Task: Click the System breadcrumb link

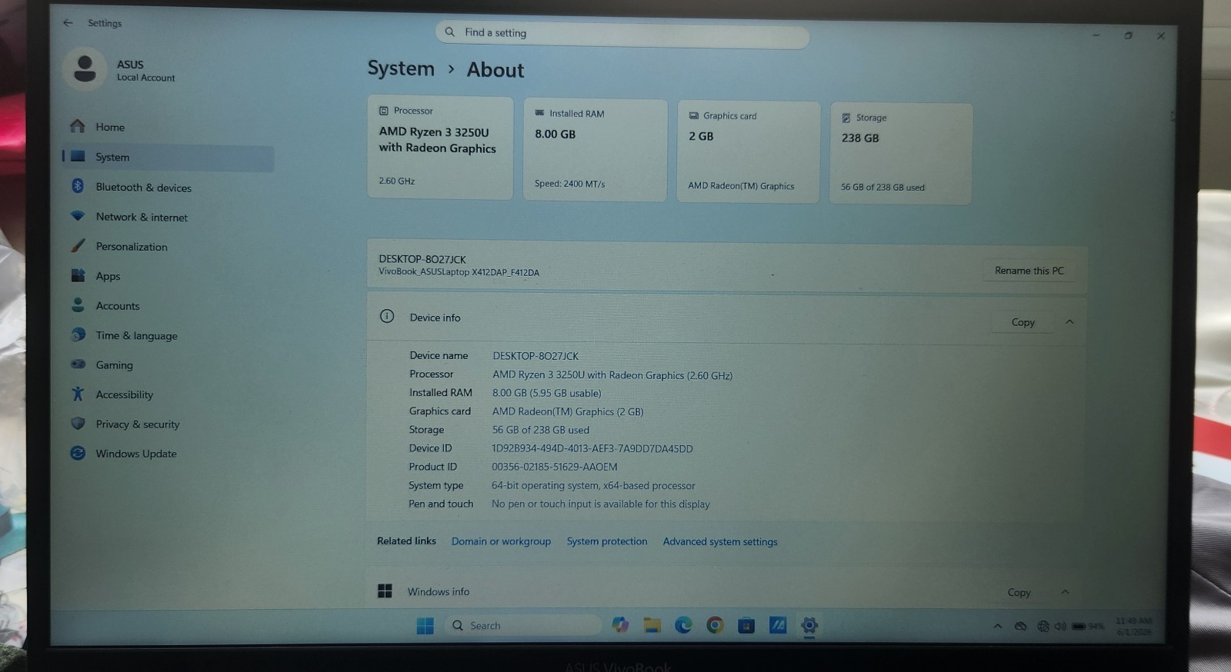Action: 401,68
